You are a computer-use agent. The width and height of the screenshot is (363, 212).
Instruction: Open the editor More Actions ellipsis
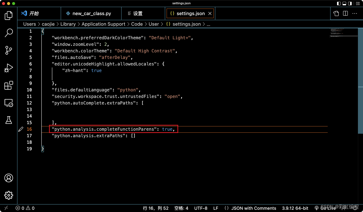pyautogui.click(x=355, y=13)
